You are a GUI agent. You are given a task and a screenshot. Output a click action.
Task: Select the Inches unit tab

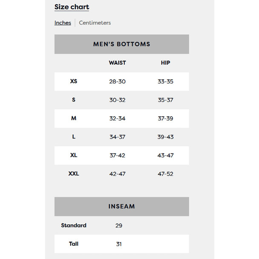63,23
